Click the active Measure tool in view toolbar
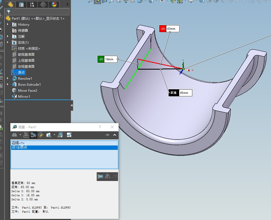Image resolution: width=271 pixels, height=220 pixels. coord(98,2)
